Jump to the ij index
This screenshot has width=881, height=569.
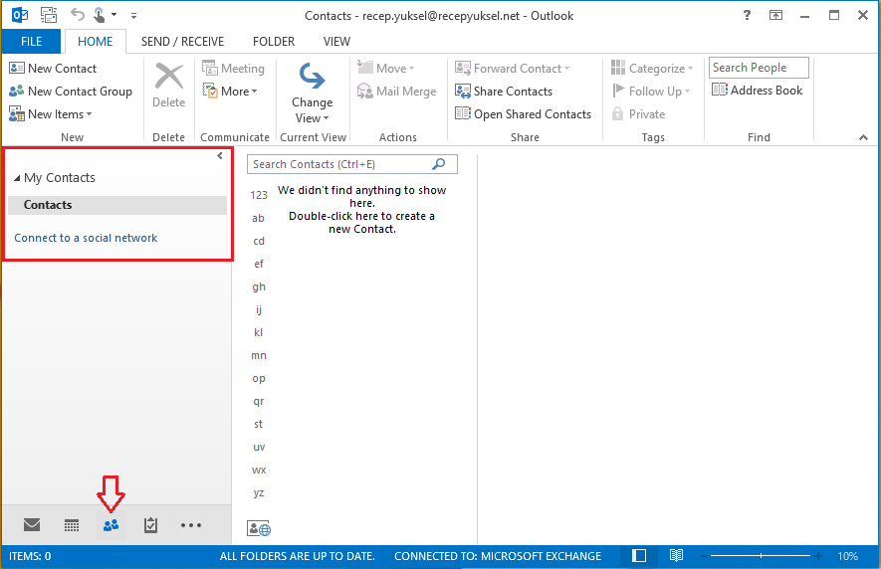[x=259, y=309]
